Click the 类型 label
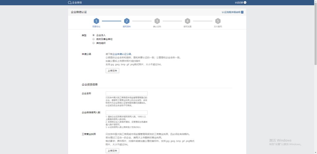This screenshot has height=154, width=317. coord(84,35)
